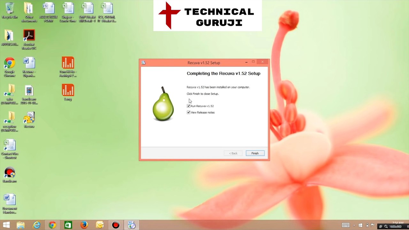
Task: Select the Acrobat Reader DC shortcut
Action: [x=29, y=40]
